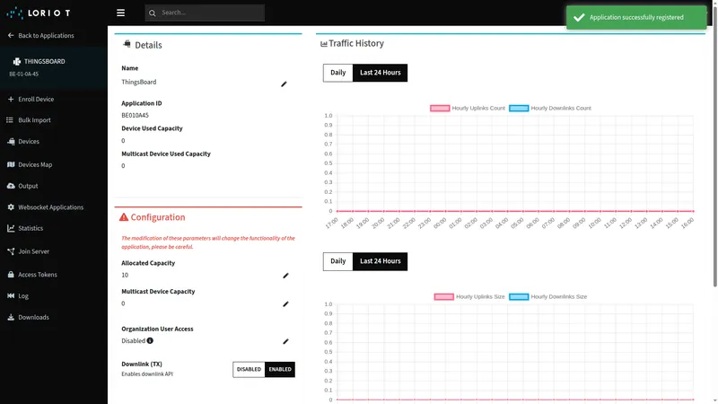The image size is (718, 404).
Task: Click the Downloads arrow icon
Action: tap(11, 317)
